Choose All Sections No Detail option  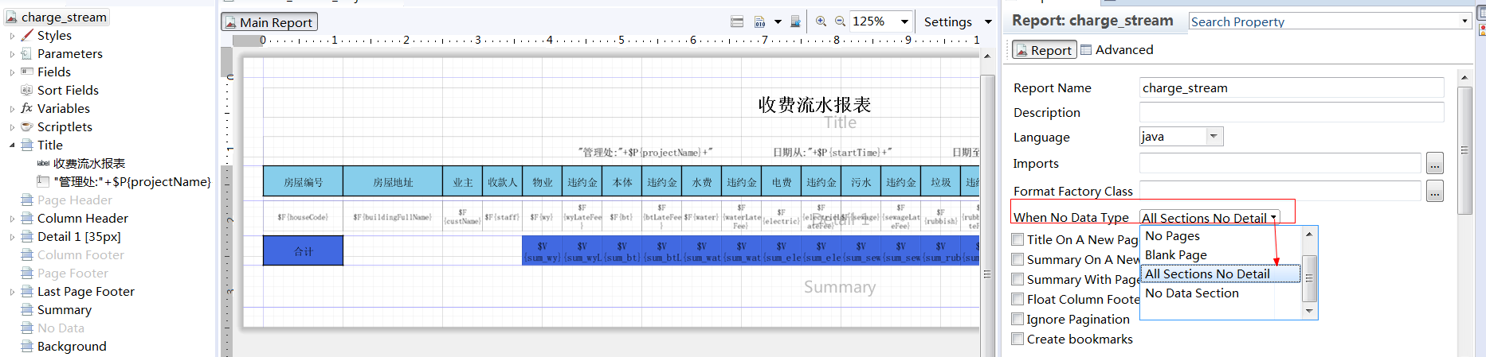click(x=1221, y=274)
